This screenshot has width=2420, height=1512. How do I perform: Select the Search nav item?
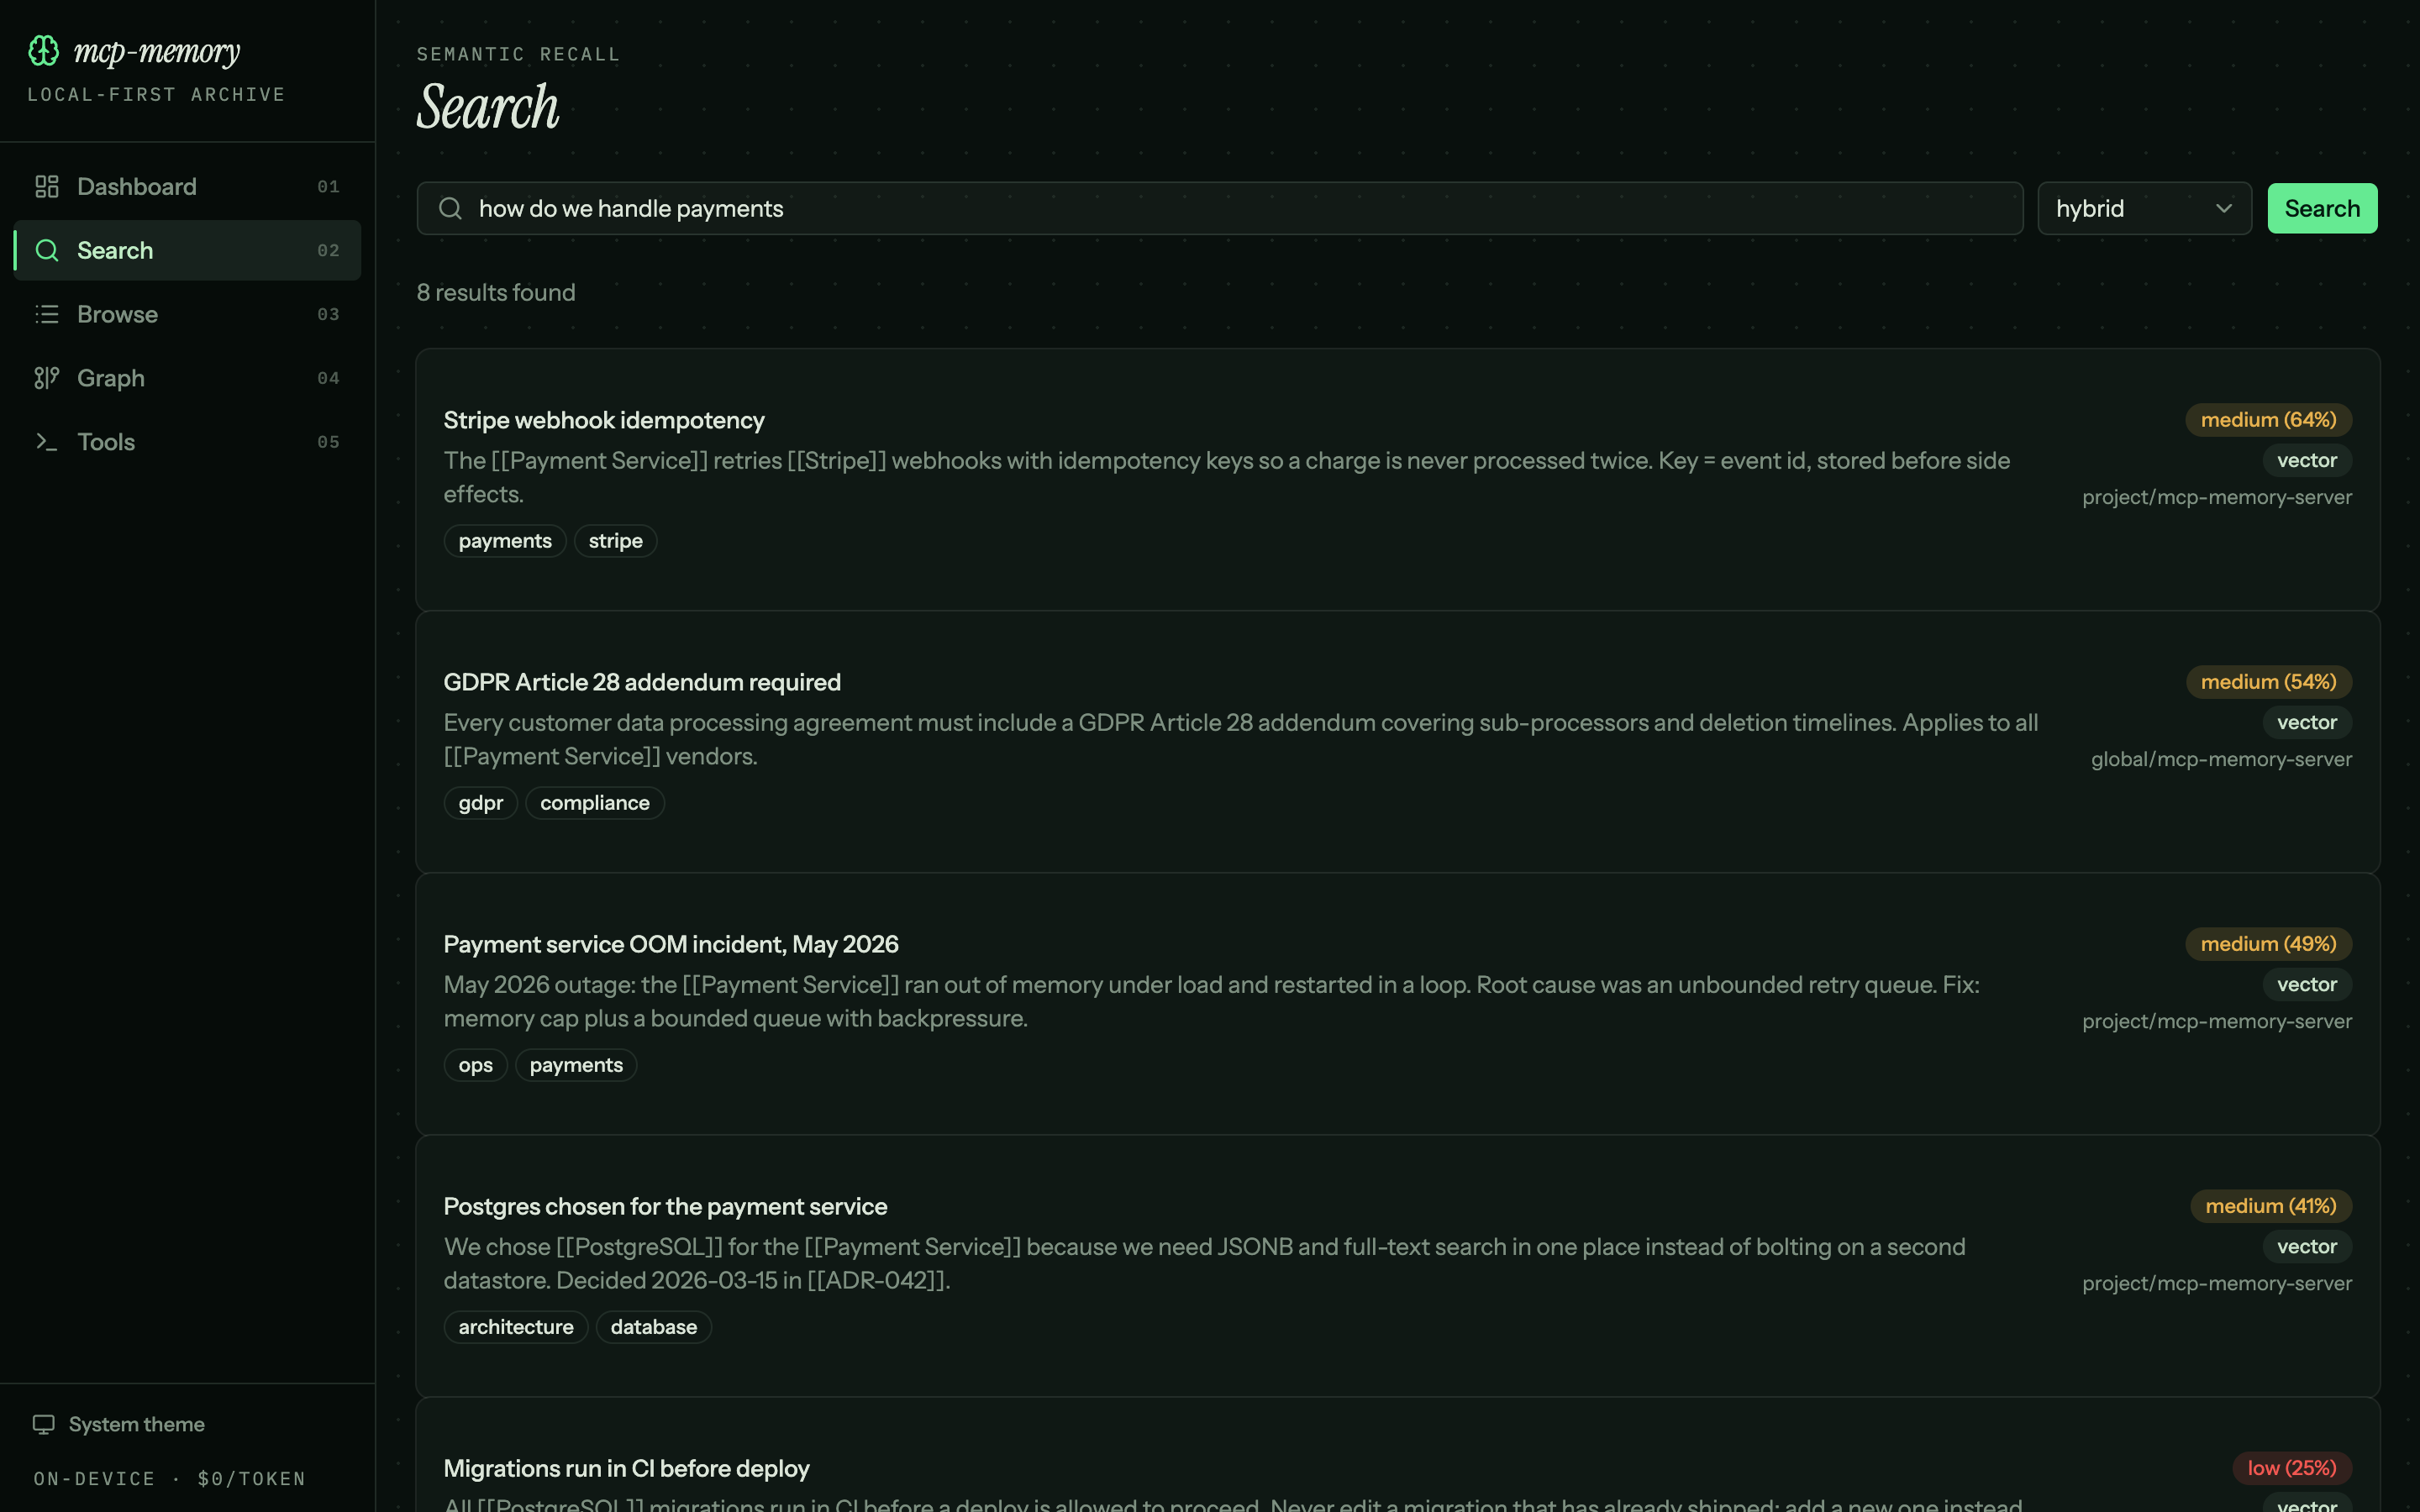187,250
